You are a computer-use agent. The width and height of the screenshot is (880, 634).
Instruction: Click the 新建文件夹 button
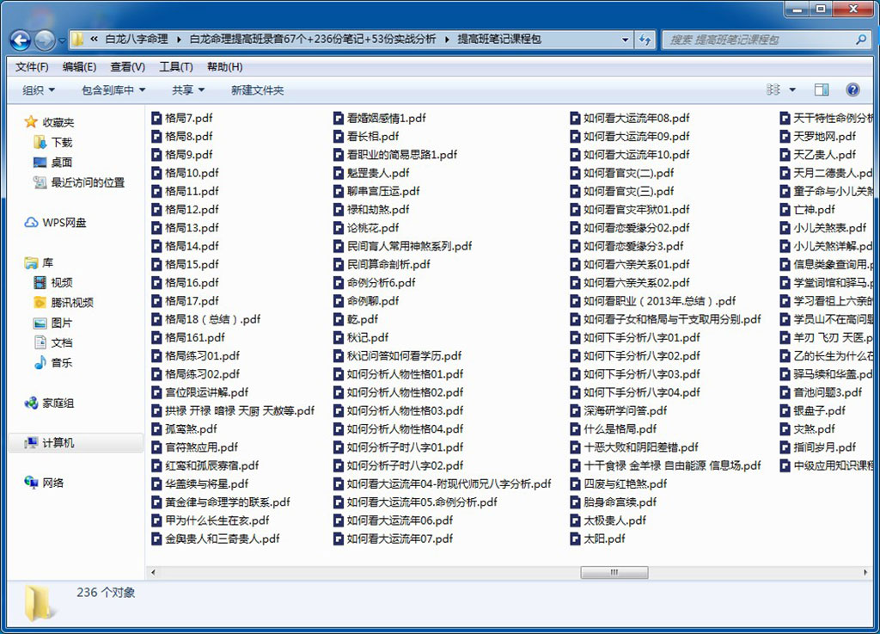coord(257,89)
